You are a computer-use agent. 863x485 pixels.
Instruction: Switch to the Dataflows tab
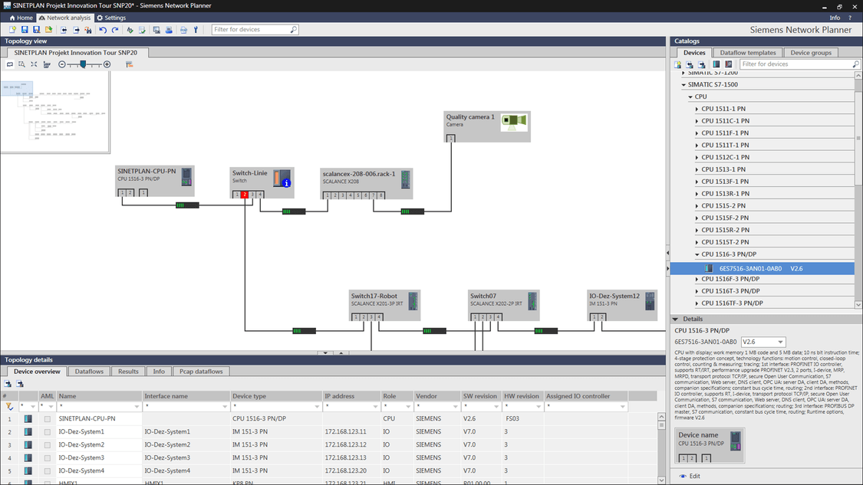click(x=89, y=372)
